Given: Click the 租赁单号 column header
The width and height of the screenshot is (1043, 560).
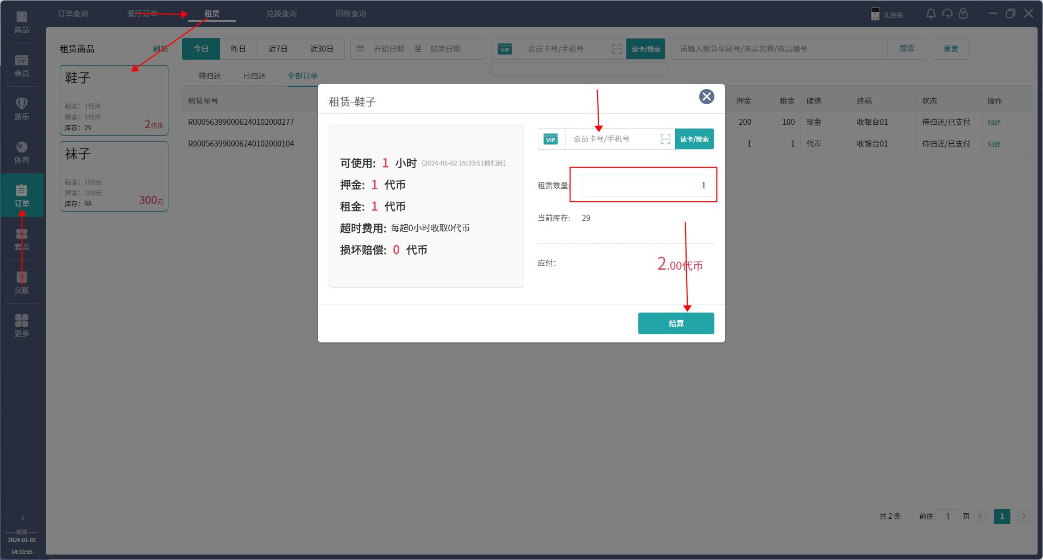Looking at the screenshot, I should [203, 101].
